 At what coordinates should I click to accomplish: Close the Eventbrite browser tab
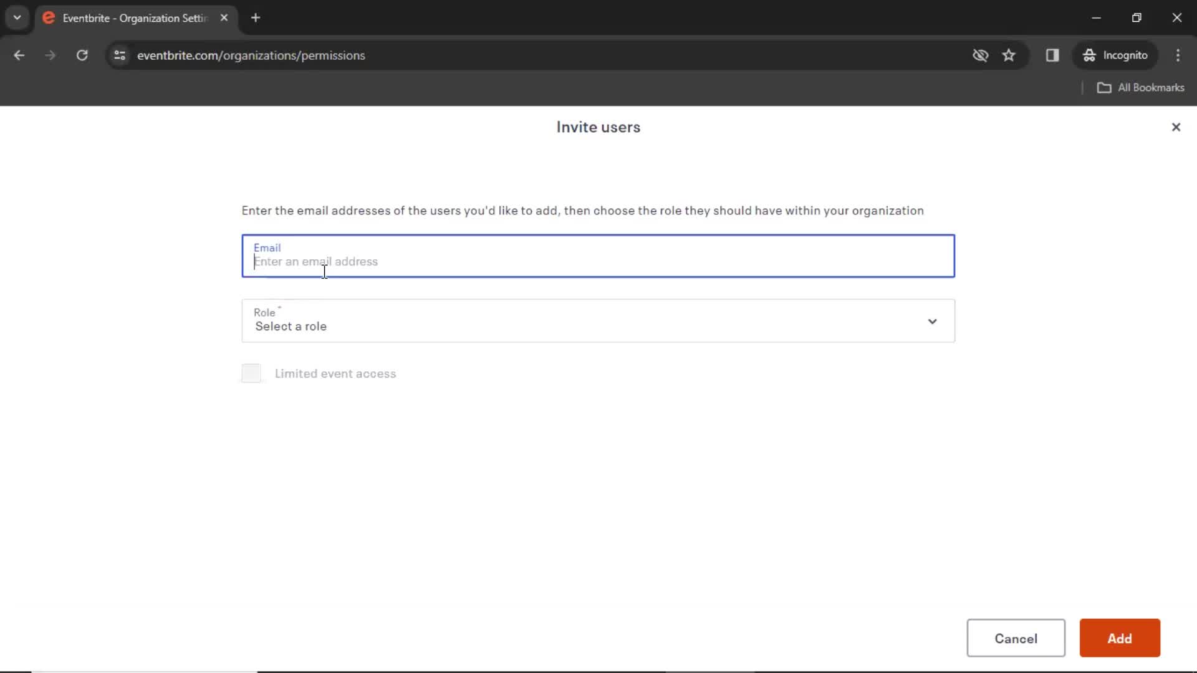(x=224, y=18)
